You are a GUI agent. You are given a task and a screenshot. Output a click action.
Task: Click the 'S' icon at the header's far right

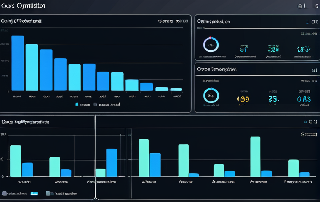(x=317, y=6)
